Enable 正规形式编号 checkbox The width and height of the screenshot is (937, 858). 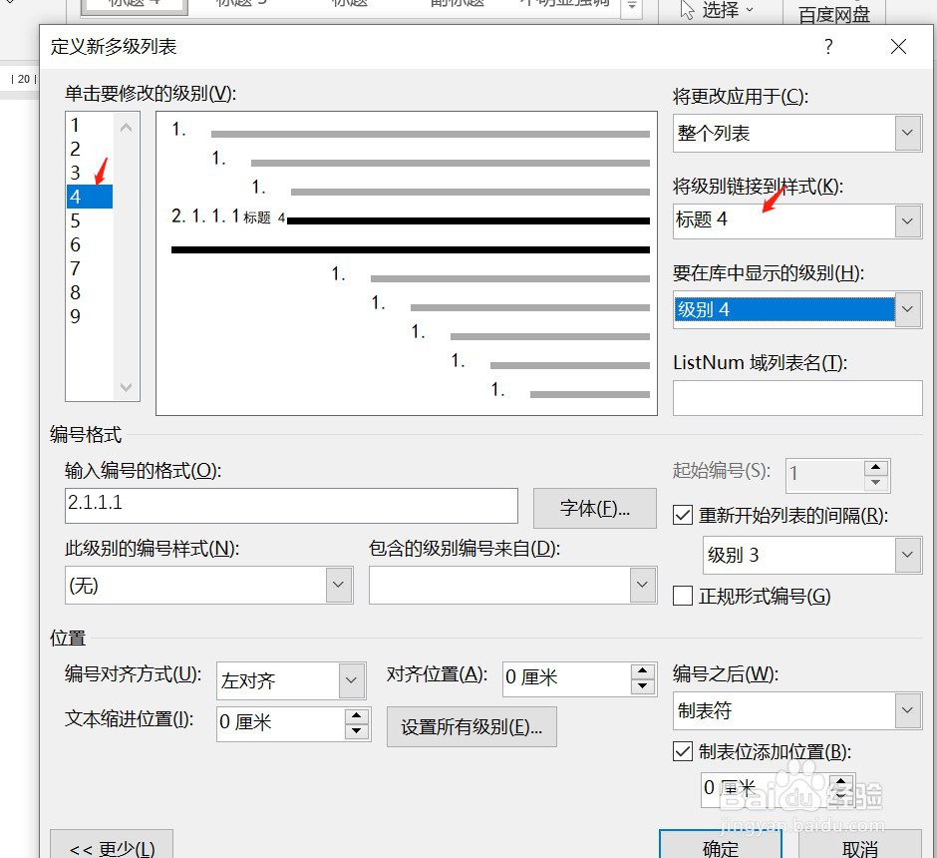click(683, 596)
